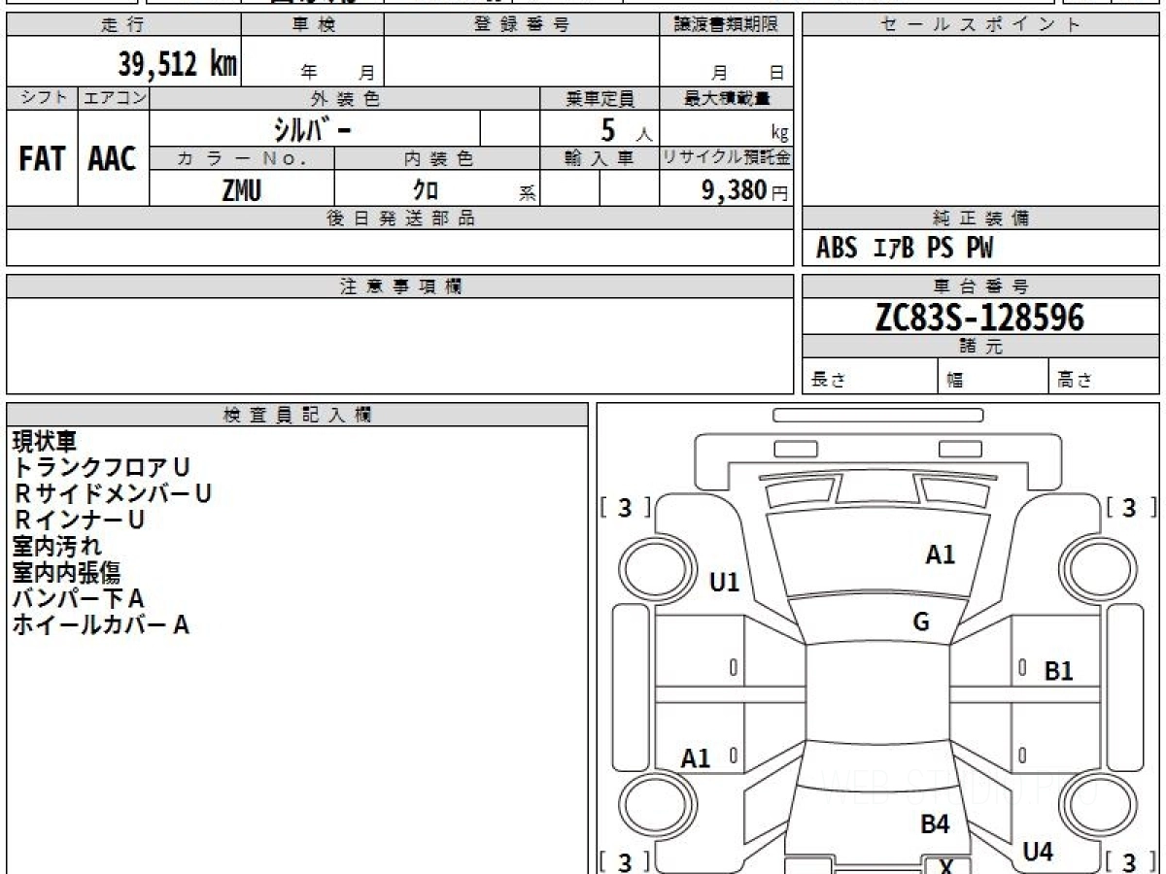This screenshot has height=874, width=1166.
Task: Click the chassis number ZC83S-128596
Action: click(x=979, y=318)
